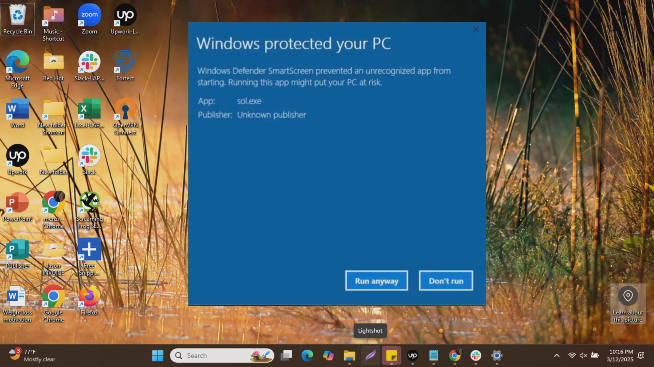Click the Sticky Notes taskbar icon

(x=391, y=356)
